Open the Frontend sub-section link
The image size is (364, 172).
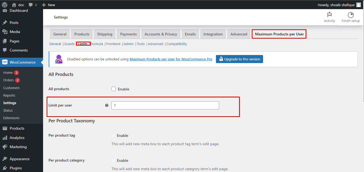(x=113, y=44)
